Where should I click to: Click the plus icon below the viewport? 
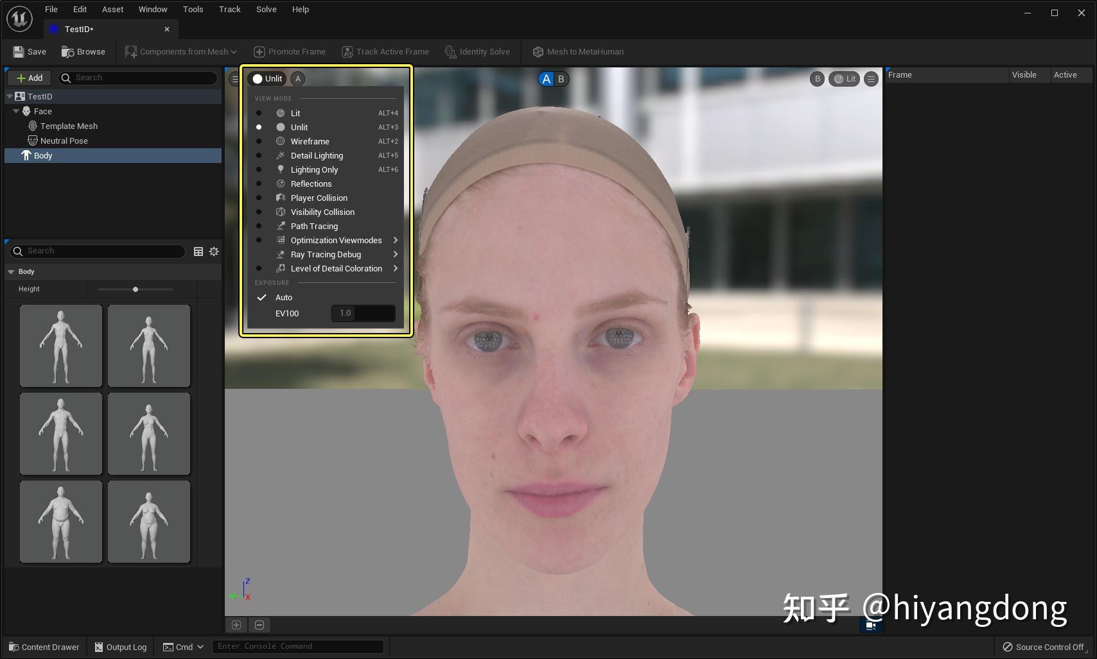(x=236, y=625)
